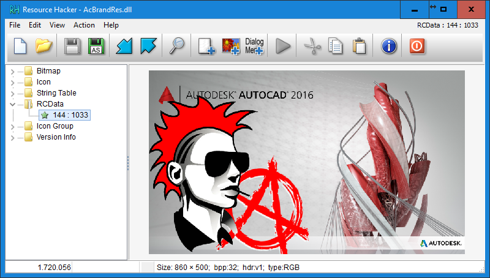490x278 pixels.
Task: Expand the Version Info node
Action: click(x=12, y=137)
